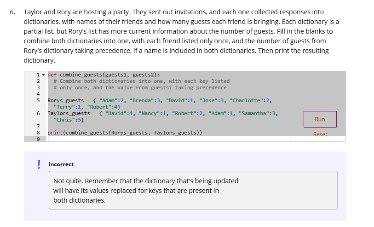Click the empty line 9 in the editor

pos(138,139)
